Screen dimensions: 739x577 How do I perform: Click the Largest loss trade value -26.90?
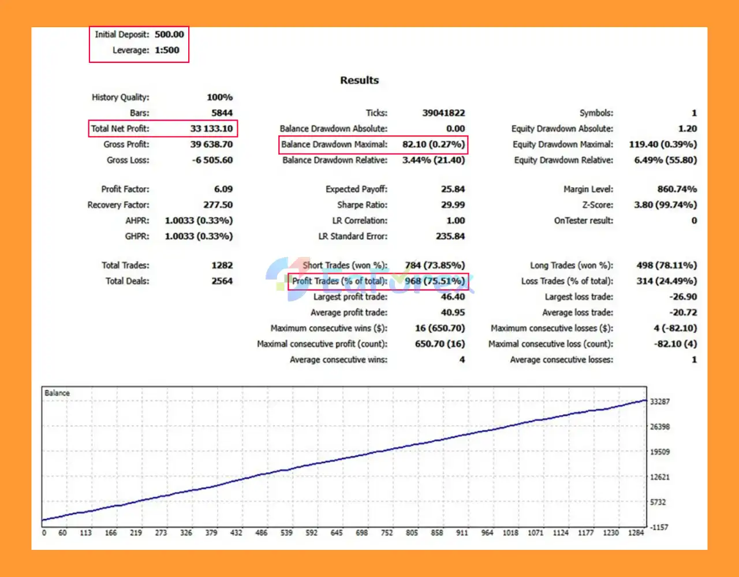point(683,297)
